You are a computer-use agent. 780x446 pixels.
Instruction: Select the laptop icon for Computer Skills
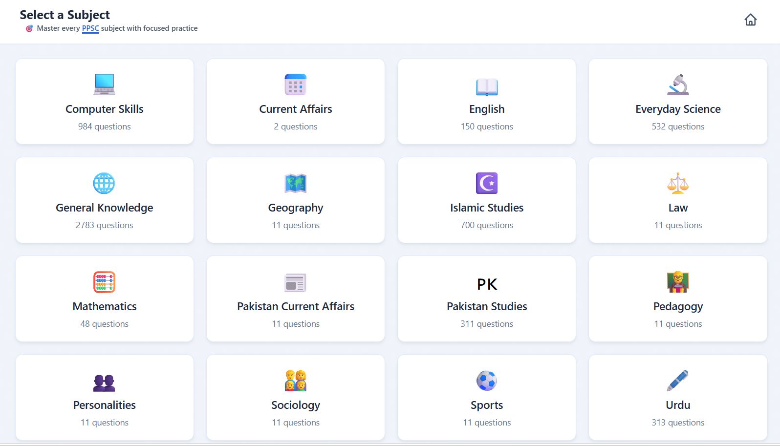(104, 85)
